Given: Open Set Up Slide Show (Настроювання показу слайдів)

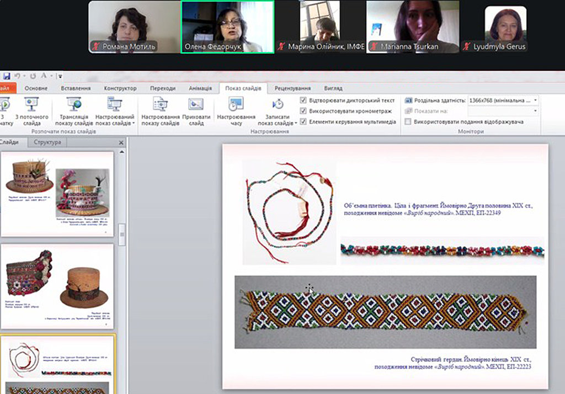Looking at the screenshot, I should pos(161,104).
